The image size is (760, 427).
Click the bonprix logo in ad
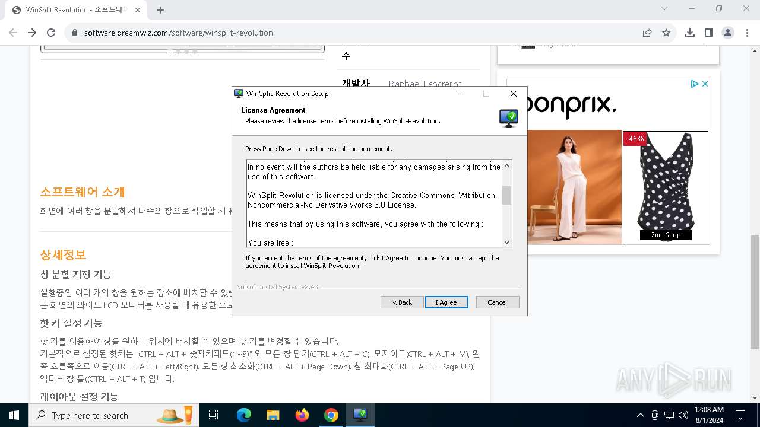pos(571,105)
